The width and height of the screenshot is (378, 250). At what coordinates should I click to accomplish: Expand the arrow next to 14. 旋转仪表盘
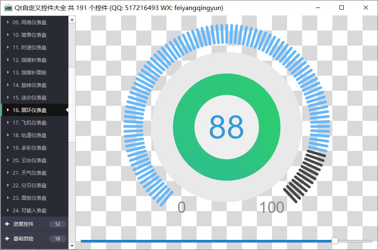tap(8, 85)
